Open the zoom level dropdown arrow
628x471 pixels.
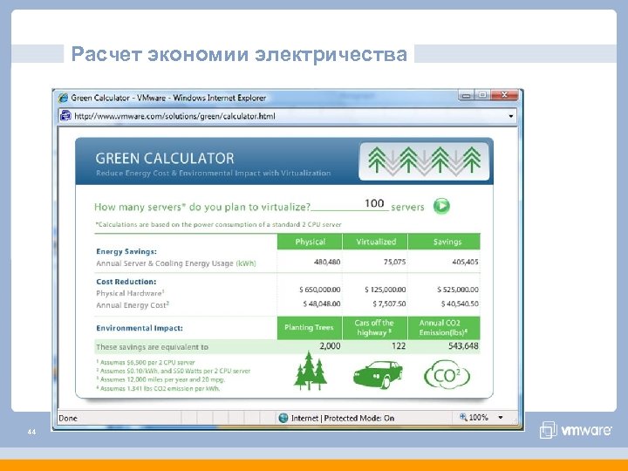click(501, 417)
